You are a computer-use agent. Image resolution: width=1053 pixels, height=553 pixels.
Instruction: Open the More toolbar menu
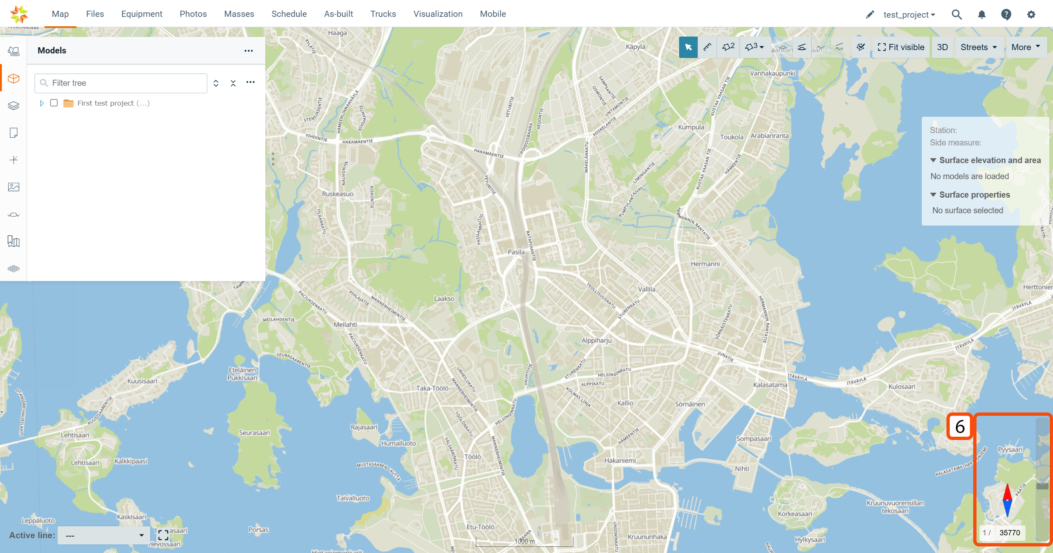click(x=1025, y=47)
